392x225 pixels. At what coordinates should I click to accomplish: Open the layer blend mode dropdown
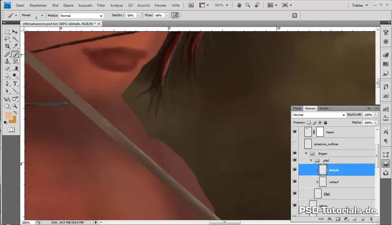click(318, 115)
